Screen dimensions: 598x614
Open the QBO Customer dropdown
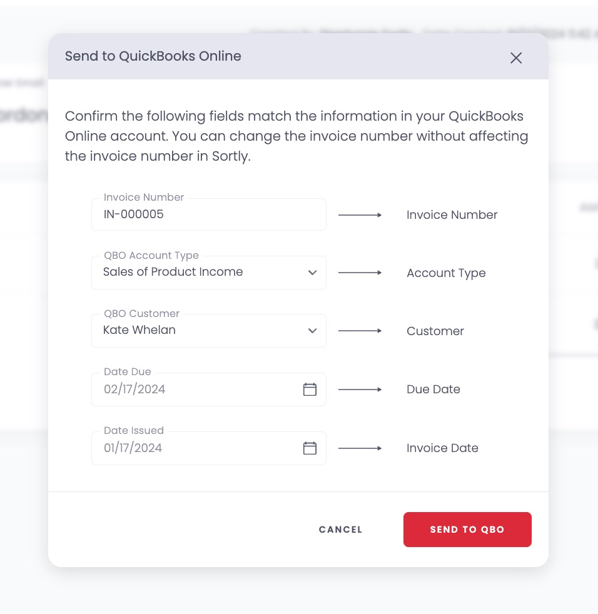(x=209, y=331)
